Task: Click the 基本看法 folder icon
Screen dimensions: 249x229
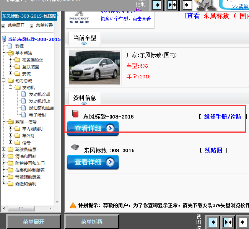Action: (11, 53)
